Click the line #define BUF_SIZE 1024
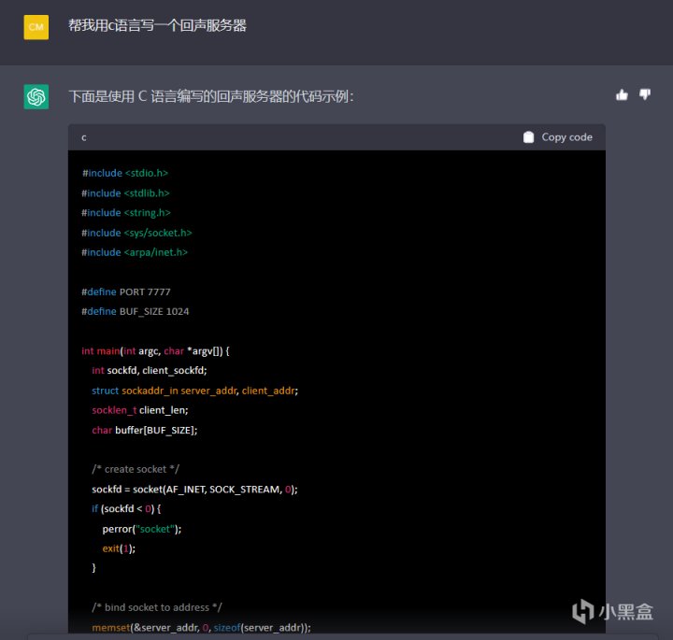 pyautogui.click(x=136, y=311)
